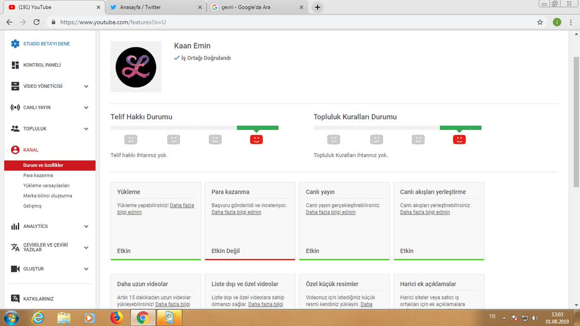This screenshot has width=580, height=326.
Task: Open Firefox from the taskbar
Action: pos(116,317)
